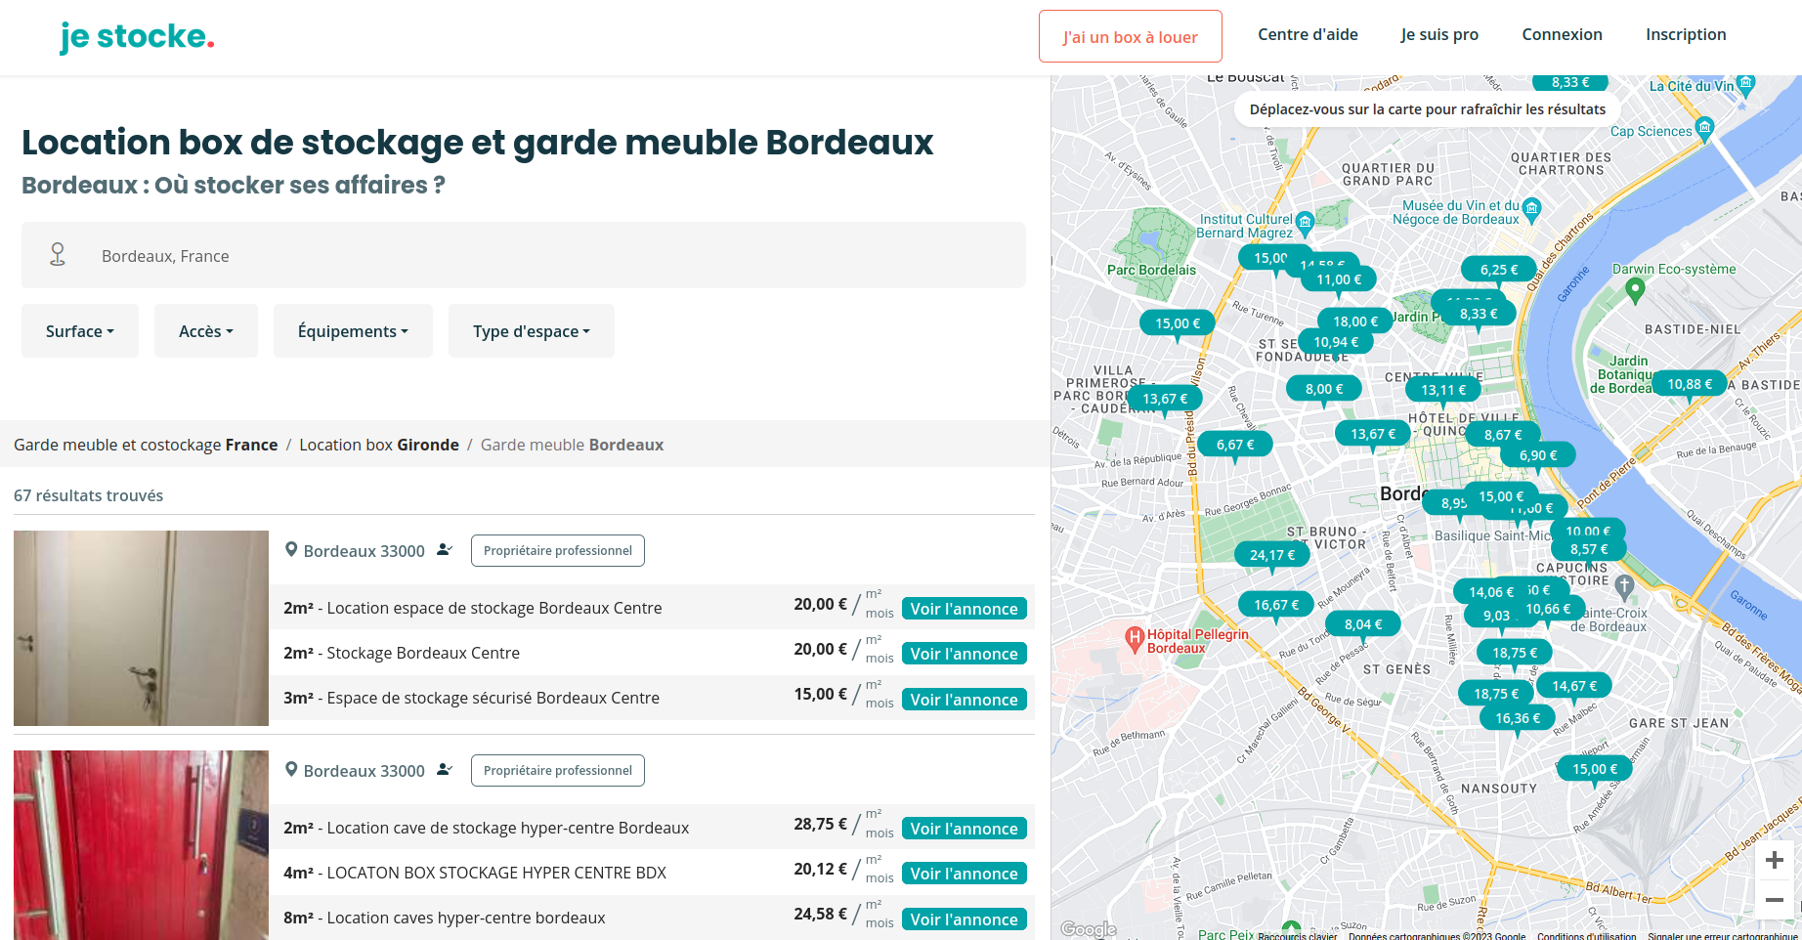View listing for LOCATON BOX STOCKAGE HYPER CENTRE BDX
1802x940 pixels.
click(964, 874)
